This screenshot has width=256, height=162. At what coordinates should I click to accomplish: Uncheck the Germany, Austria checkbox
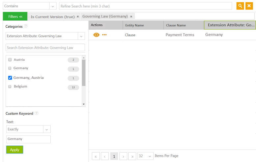tap(10, 78)
